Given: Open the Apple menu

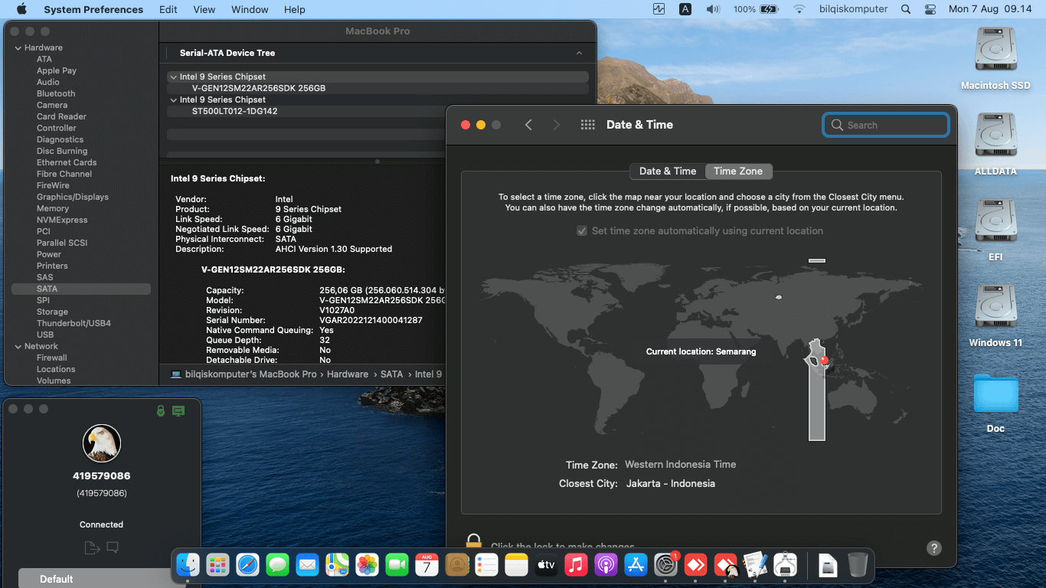Looking at the screenshot, I should [x=21, y=9].
